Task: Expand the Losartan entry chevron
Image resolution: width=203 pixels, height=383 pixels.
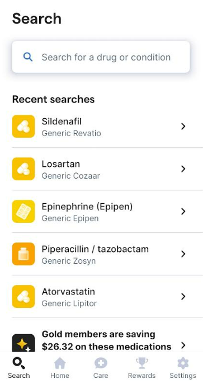Action: tap(183, 169)
